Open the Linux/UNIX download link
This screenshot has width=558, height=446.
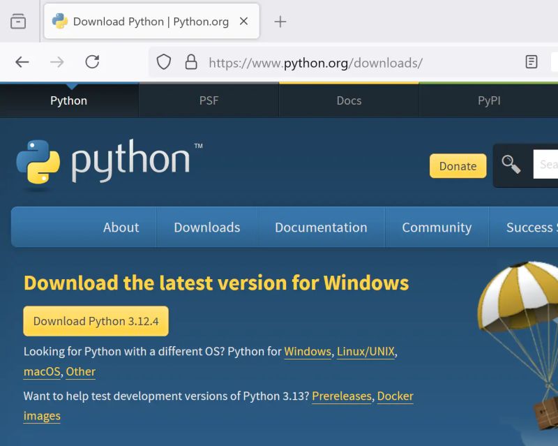365,351
